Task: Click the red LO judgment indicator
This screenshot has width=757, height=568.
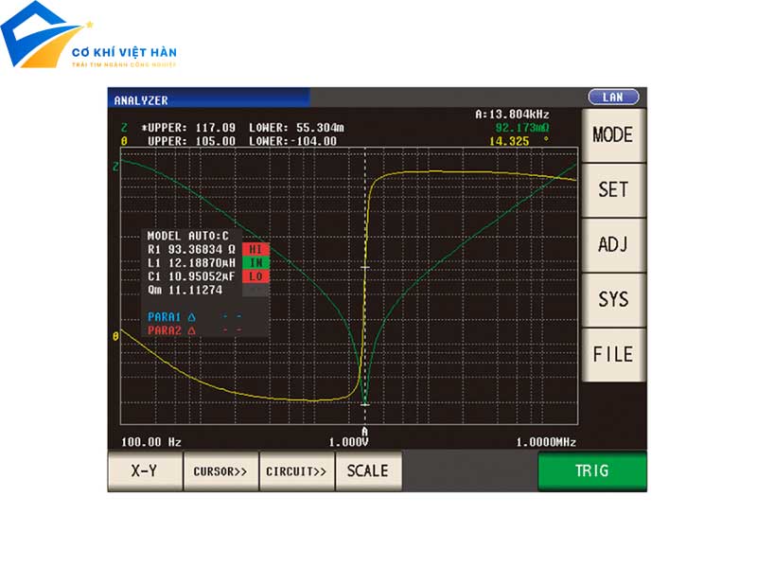Action: pyautogui.click(x=255, y=275)
